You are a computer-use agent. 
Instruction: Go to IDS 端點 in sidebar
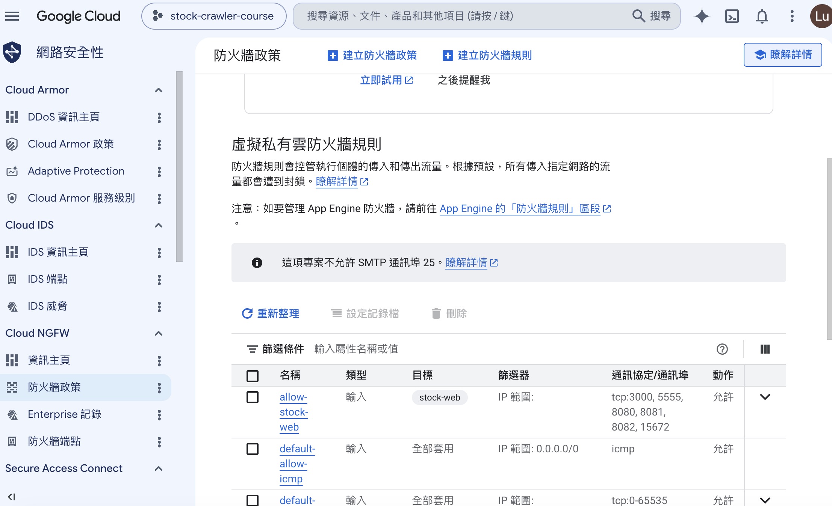[x=47, y=279]
